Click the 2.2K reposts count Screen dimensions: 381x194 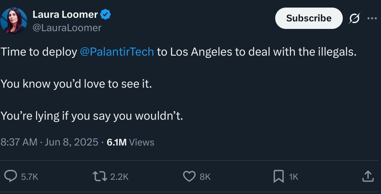point(119,177)
